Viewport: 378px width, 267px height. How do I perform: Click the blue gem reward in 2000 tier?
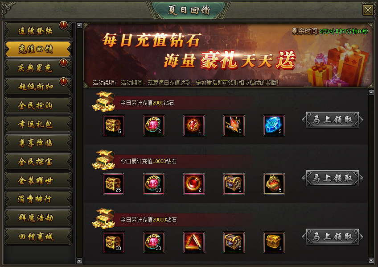(x=274, y=125)
